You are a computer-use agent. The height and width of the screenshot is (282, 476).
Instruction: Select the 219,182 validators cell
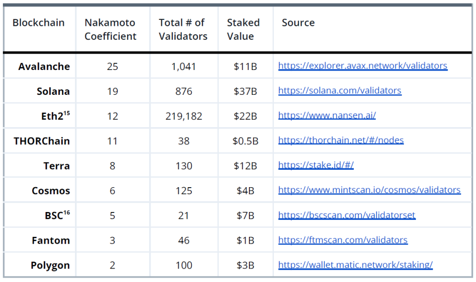pos(184,116)
